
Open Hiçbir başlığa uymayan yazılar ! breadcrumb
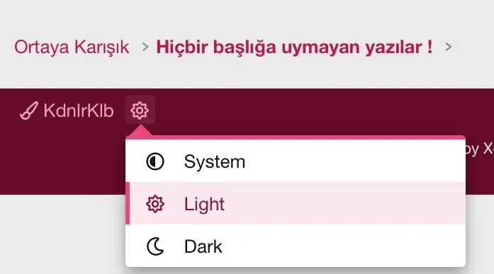(294, 47)
